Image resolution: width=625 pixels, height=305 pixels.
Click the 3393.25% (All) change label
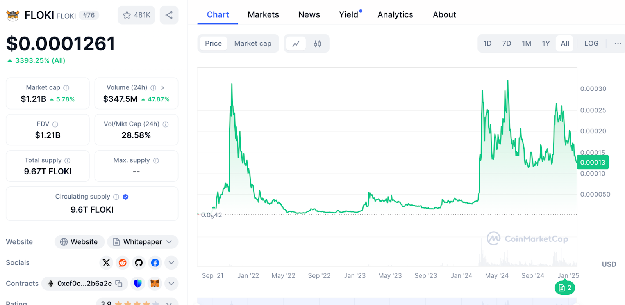36,60
